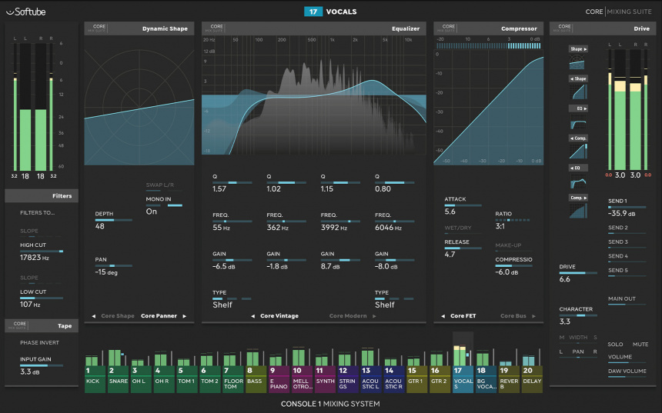Click the 17 VOCALS channel title
The width and height of the screenshot is (662, 413).
(x=331, y=12)
